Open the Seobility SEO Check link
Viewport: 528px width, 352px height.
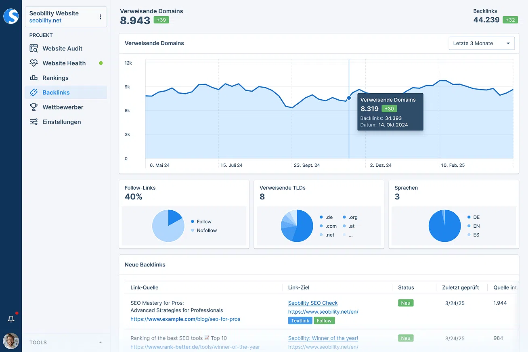pos(313,303)
